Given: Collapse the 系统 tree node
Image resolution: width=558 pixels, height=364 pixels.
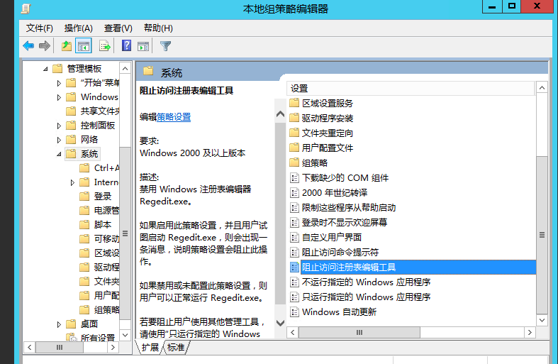Looking at the screenshot, I should pos(59,154).
